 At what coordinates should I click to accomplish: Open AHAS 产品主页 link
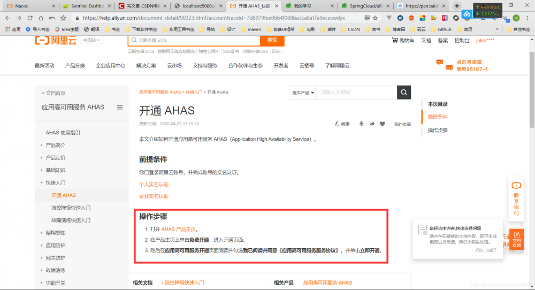[179, 229]
